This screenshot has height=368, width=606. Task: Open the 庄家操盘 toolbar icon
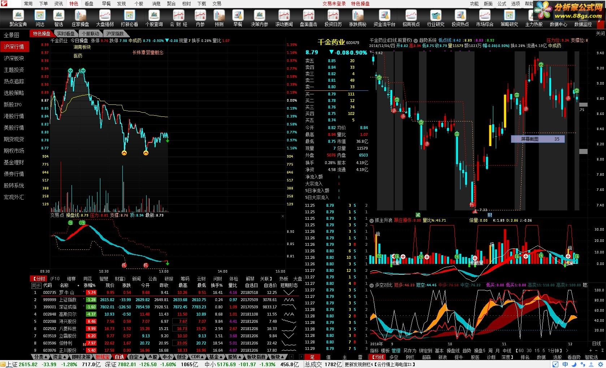coord(80,18)
